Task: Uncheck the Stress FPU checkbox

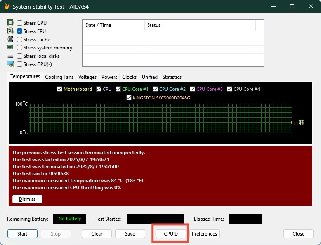Action: point(19,31)
